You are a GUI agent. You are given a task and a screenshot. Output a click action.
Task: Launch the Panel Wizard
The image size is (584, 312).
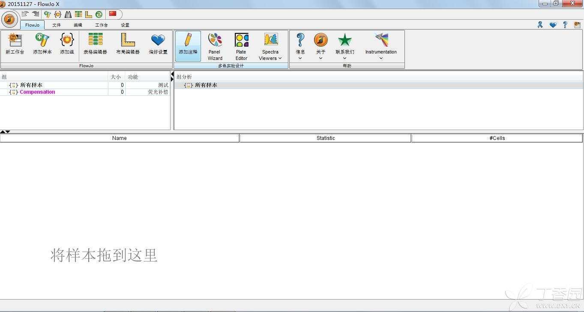point(215,46)
